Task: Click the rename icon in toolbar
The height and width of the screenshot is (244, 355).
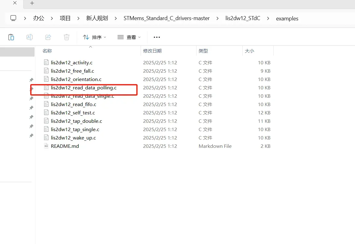Action: pyautogui.click(x=30, y=37)
